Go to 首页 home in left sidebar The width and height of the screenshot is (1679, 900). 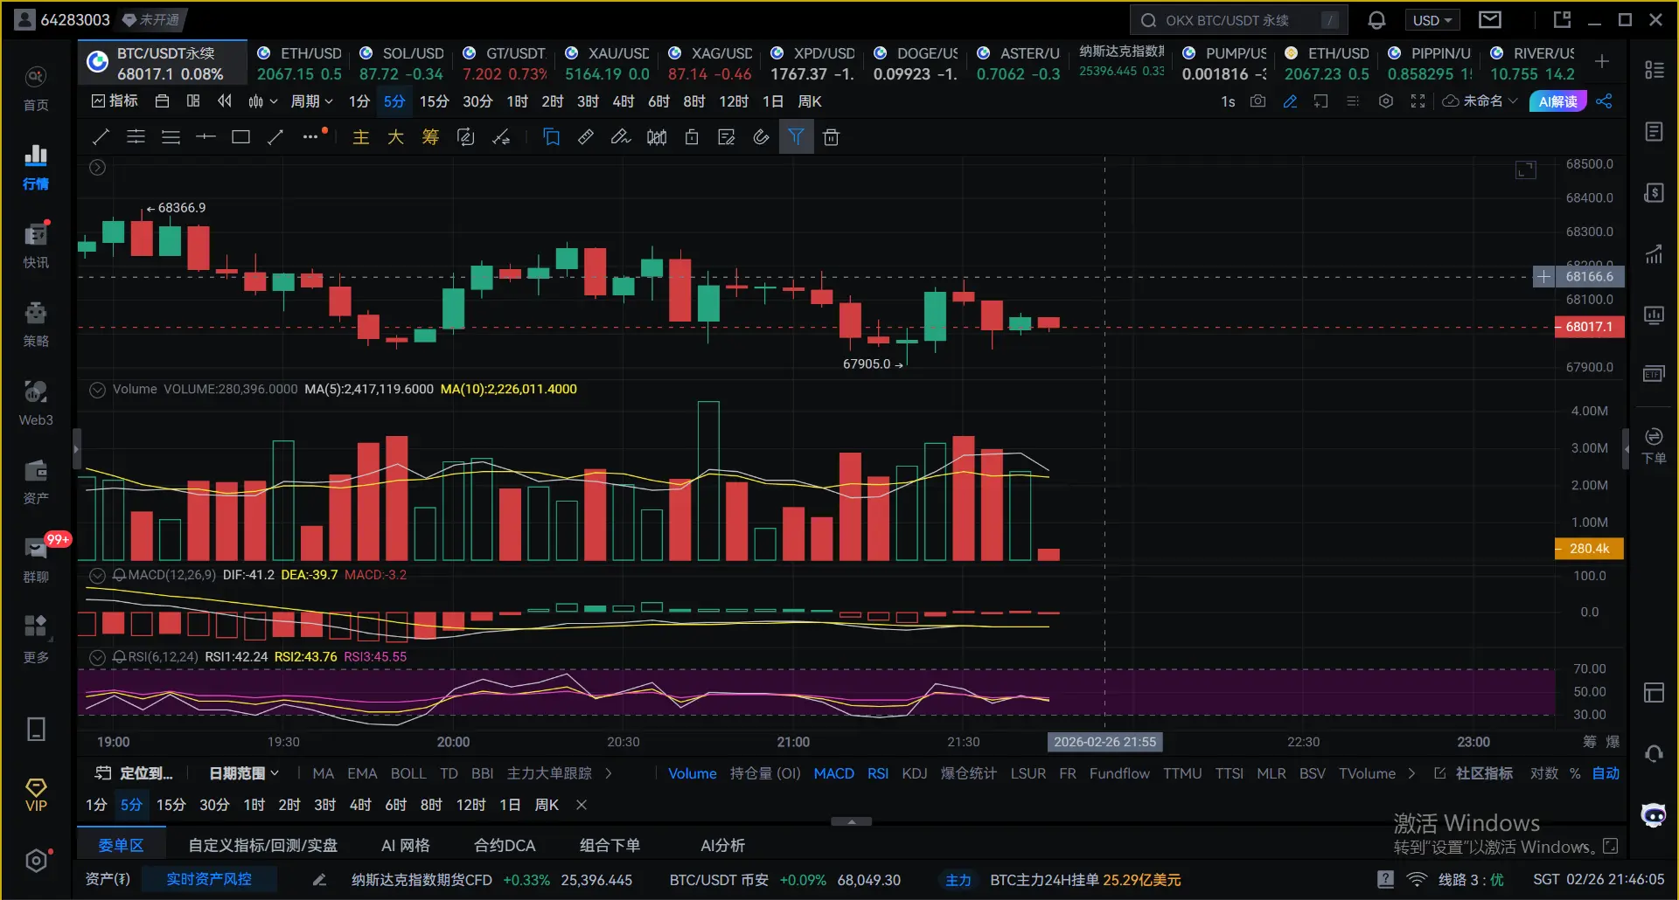(36, 89)
